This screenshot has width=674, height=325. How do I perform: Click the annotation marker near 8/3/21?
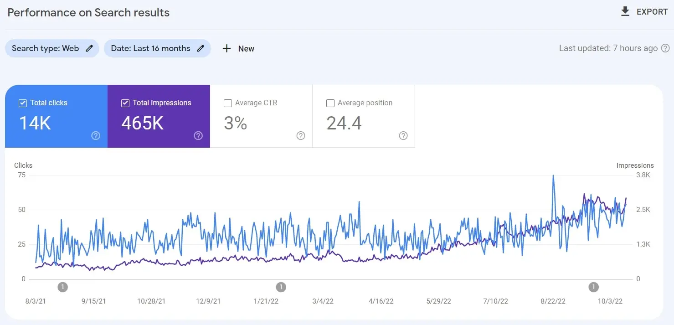click(x=63, y=287)
